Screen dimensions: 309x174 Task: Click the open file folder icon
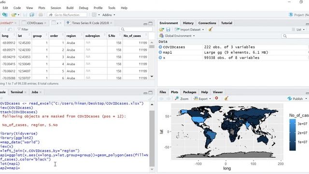pos(14,15)
